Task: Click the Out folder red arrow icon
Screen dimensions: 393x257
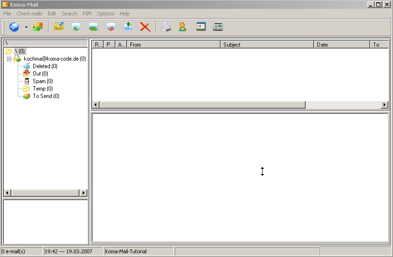Action: [x=27, y=74]
